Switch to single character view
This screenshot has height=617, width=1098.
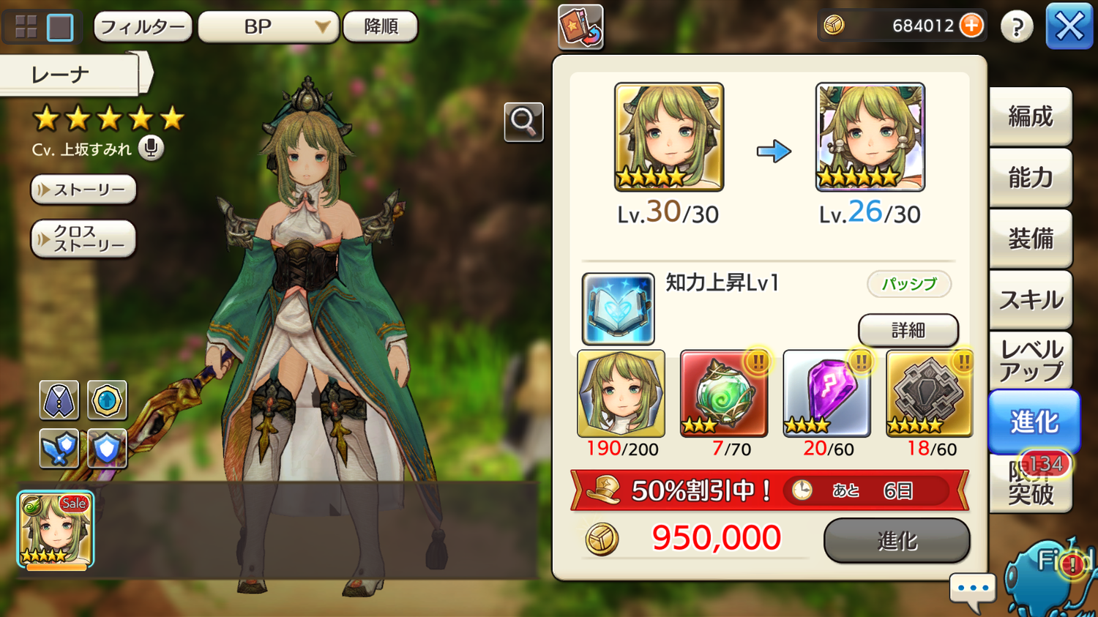coord(60,27)
